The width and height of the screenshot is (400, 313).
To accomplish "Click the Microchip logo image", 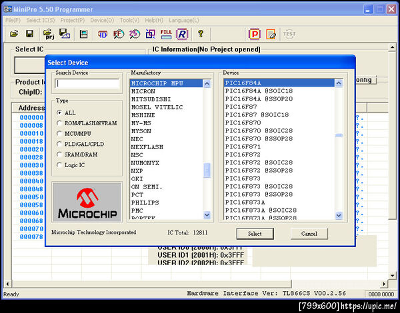I will click(x=87, y=202).
